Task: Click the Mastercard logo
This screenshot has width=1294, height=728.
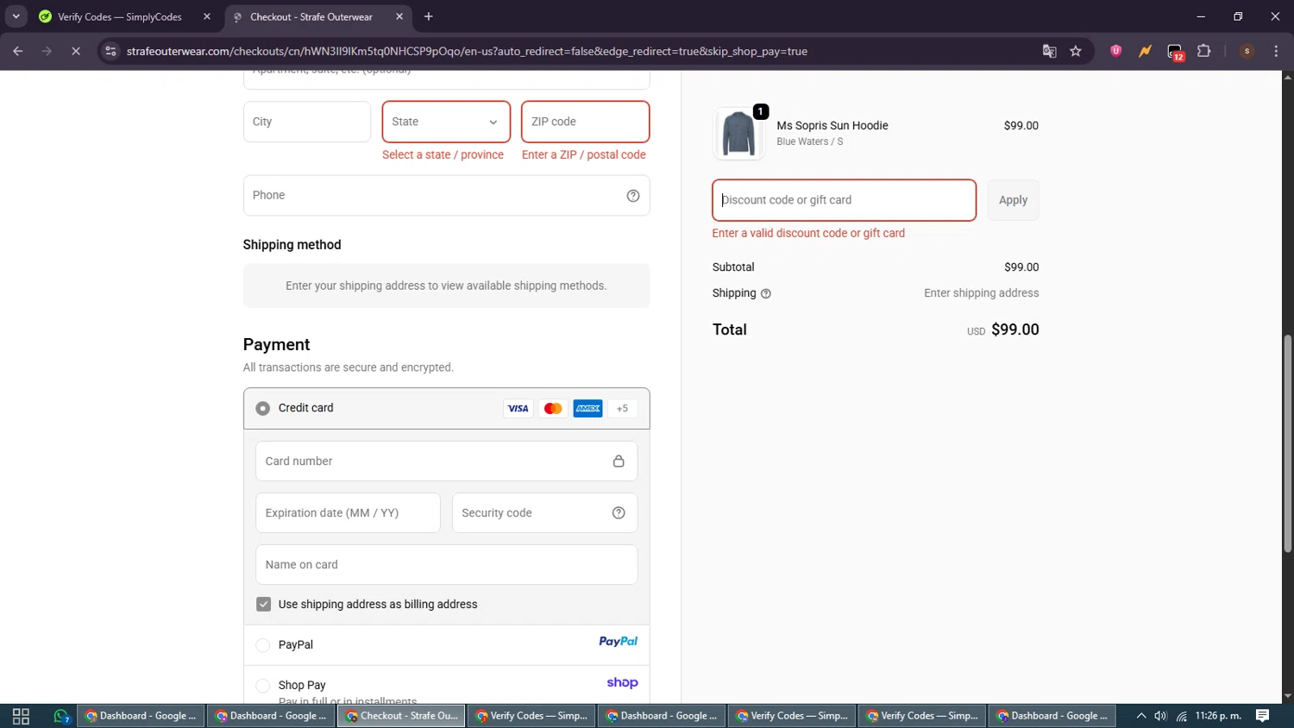Action: [553, 409]
